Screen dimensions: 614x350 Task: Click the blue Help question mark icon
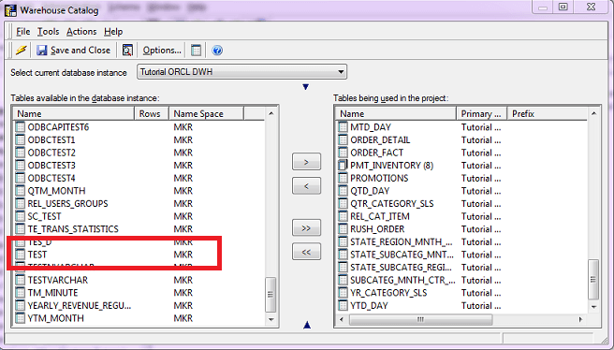pos(217,51)
